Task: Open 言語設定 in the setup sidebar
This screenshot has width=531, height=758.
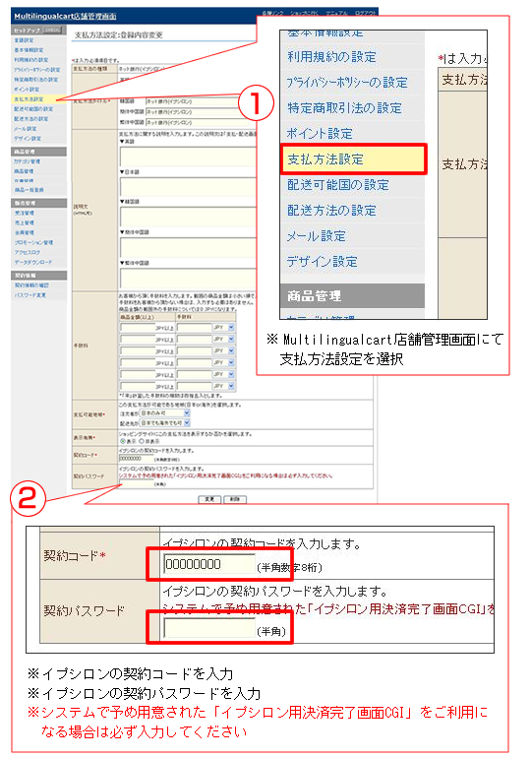Action: [x=25, y=40]
